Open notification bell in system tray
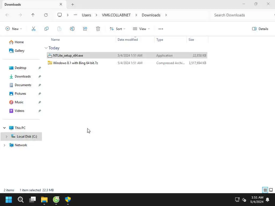The height and width of the screenshot is (206, 275). [x=268, y=200]
